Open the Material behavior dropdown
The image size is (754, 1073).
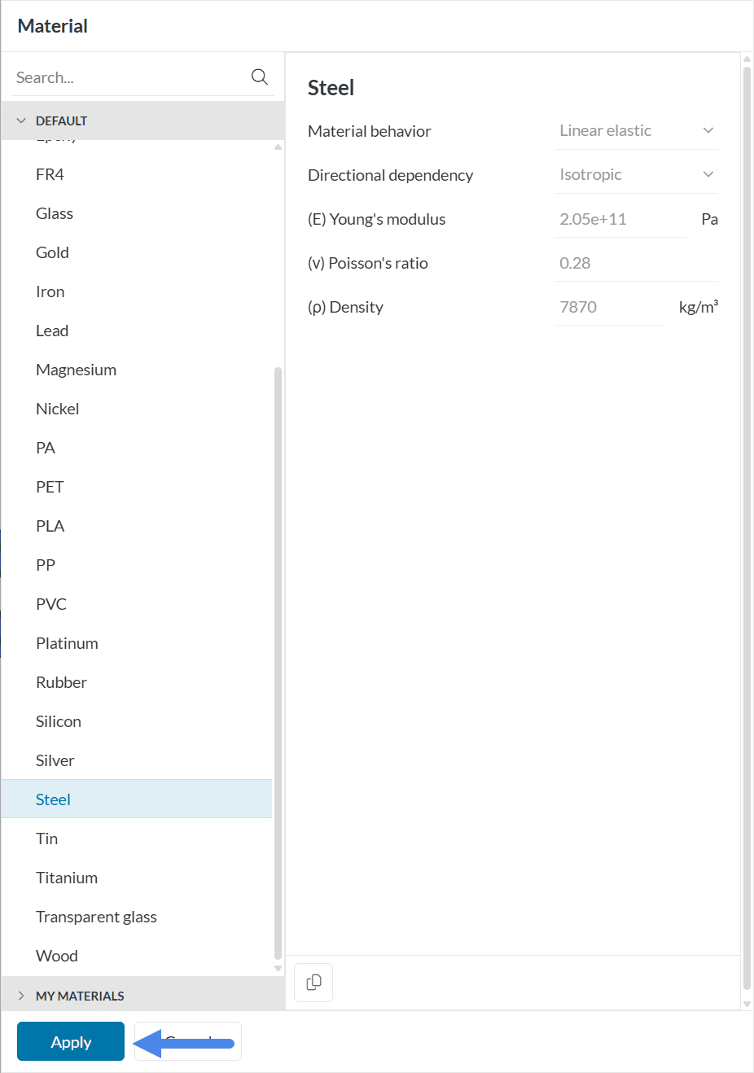[x=635, y=131]
